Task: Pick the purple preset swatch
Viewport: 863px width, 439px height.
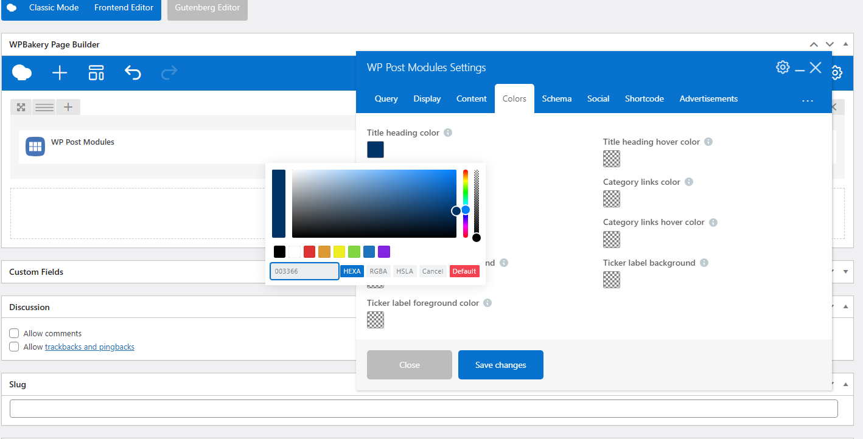Action: coord(384,252)
